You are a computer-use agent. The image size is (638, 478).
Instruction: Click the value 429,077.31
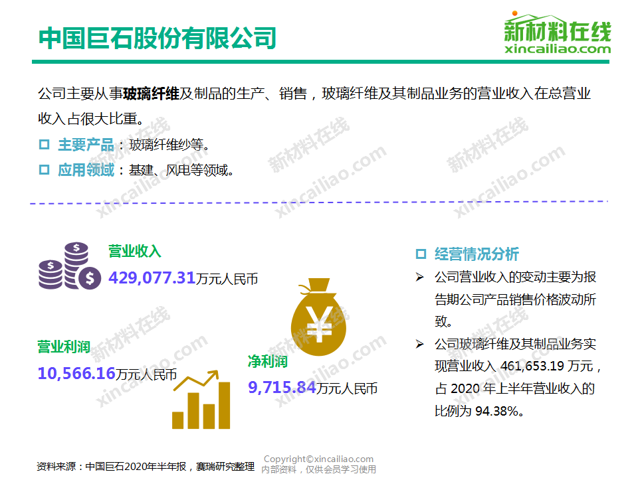152,278
